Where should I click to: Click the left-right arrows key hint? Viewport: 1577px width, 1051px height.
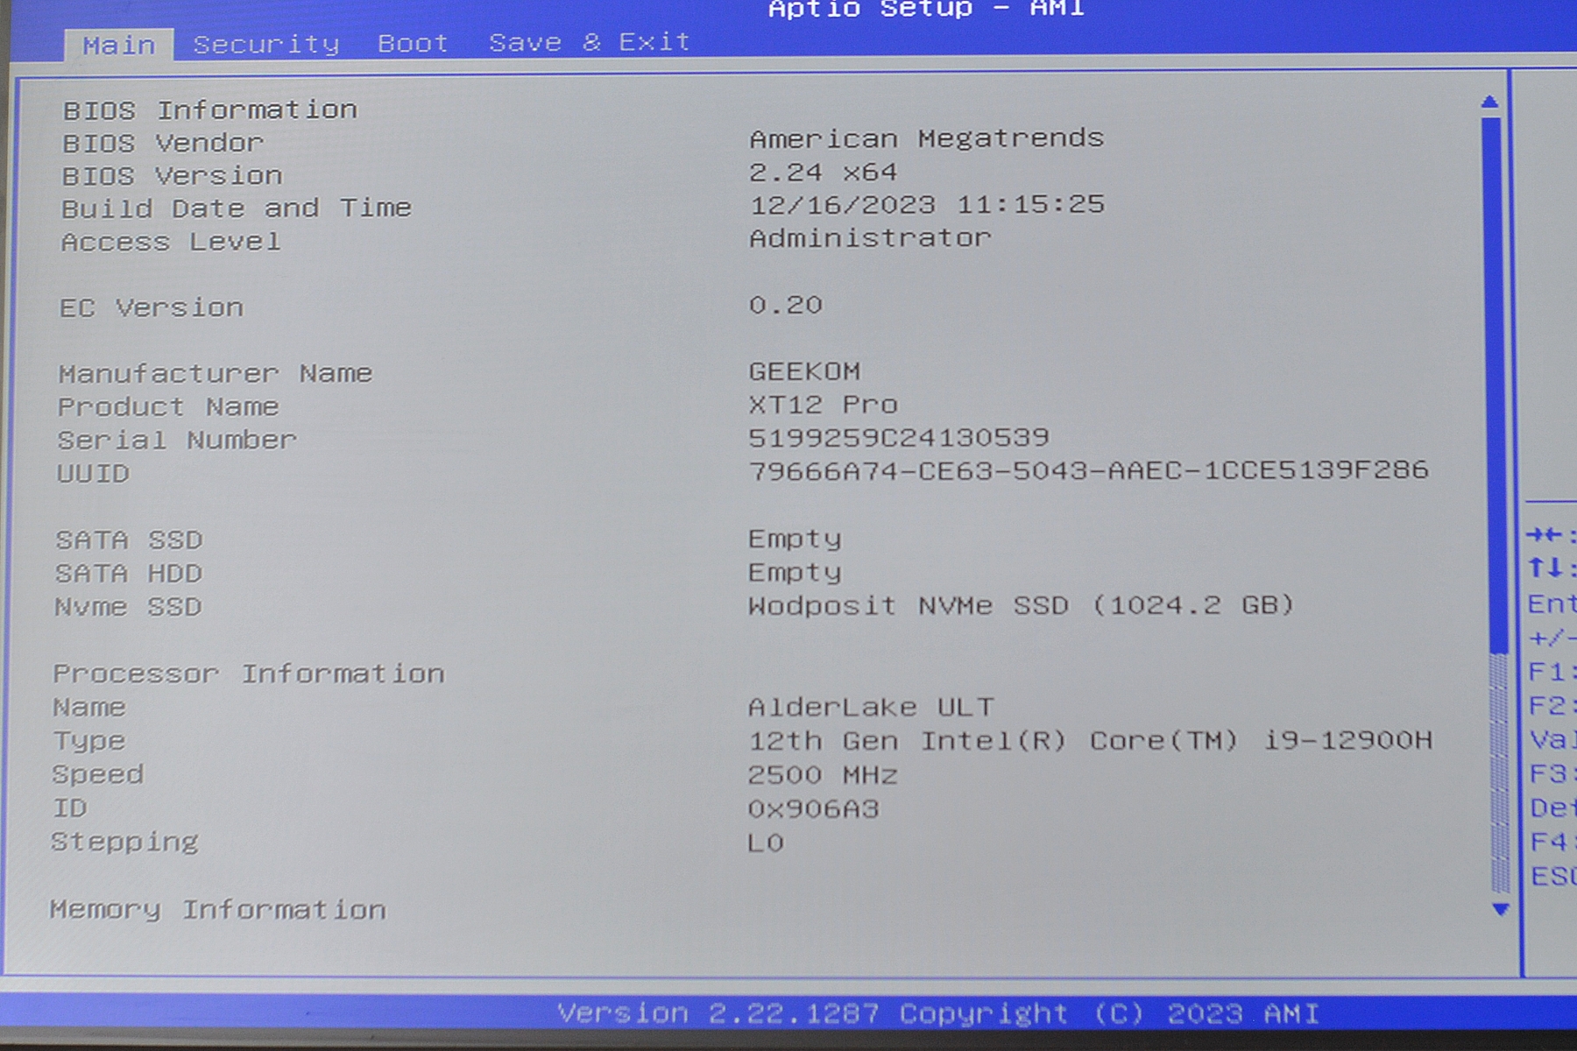point(1551,535)
